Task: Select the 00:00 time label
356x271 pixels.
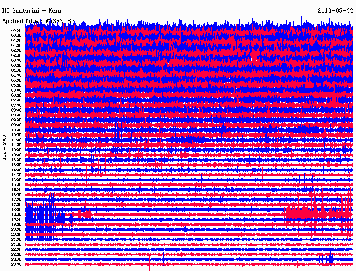Action: tap(16, 31)
